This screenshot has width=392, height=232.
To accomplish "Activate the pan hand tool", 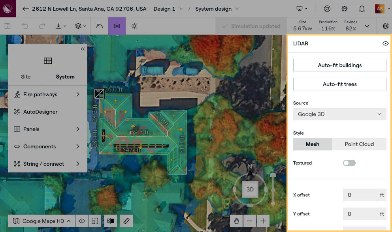I will 236,221.
